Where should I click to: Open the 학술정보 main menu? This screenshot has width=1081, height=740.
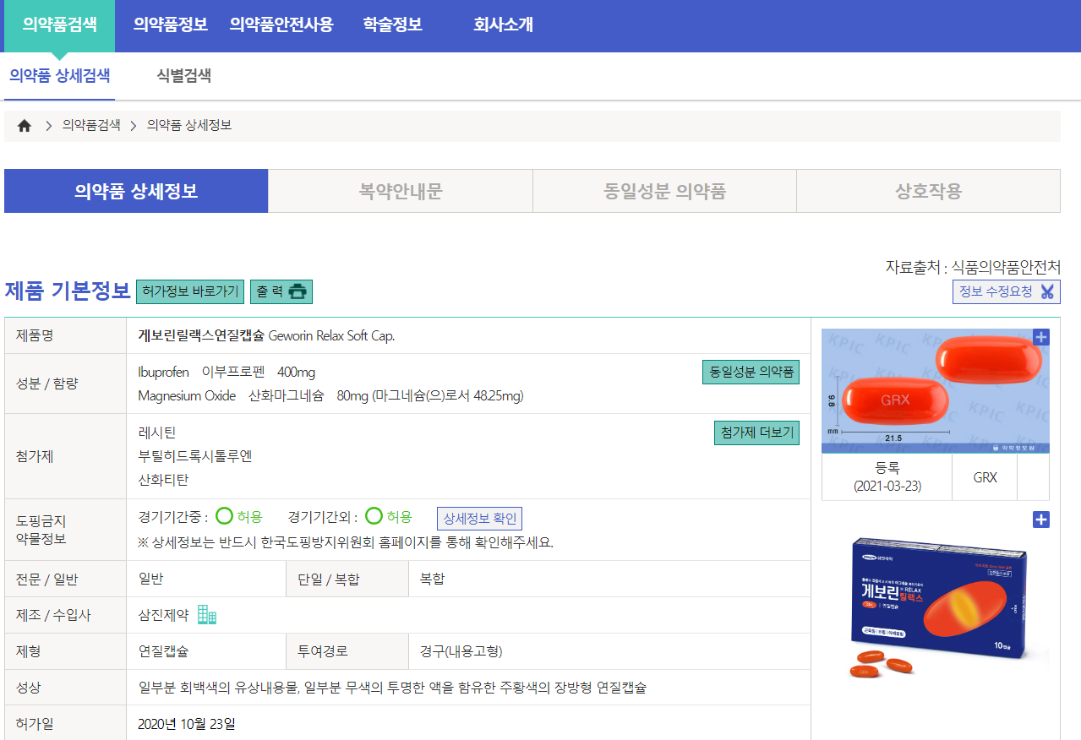[x=392, y=24]
